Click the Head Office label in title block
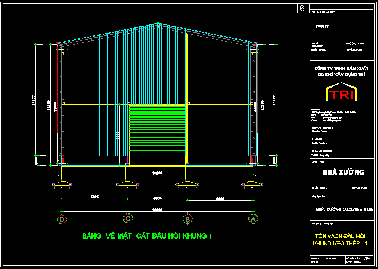Image resolution: width=378 pixels, height=269 pixels. 316,110
